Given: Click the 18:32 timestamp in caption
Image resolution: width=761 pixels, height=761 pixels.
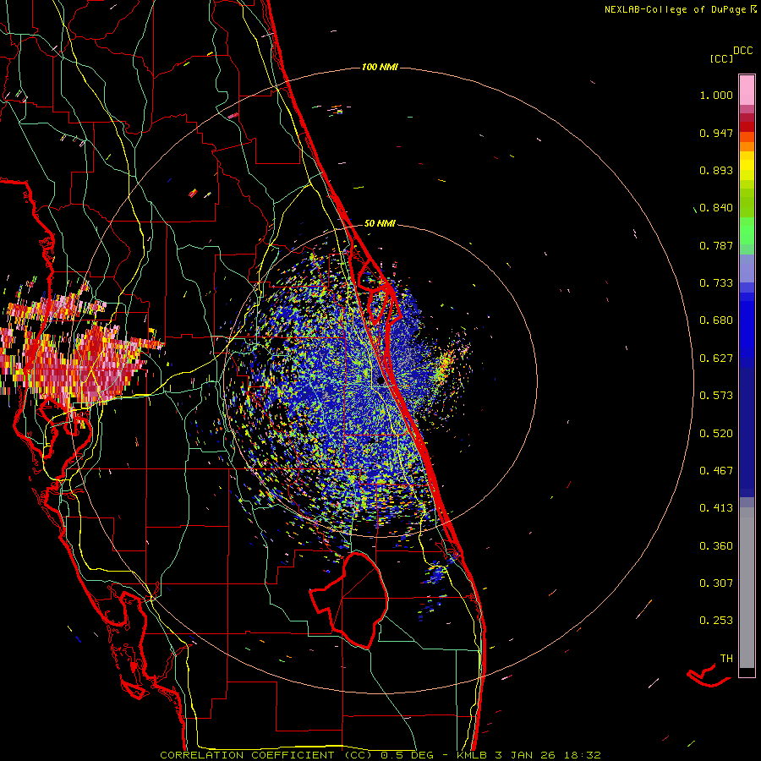Looking at the screenshot, I should point(583,755).
